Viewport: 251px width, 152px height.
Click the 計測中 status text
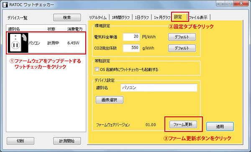pos(53,43)
